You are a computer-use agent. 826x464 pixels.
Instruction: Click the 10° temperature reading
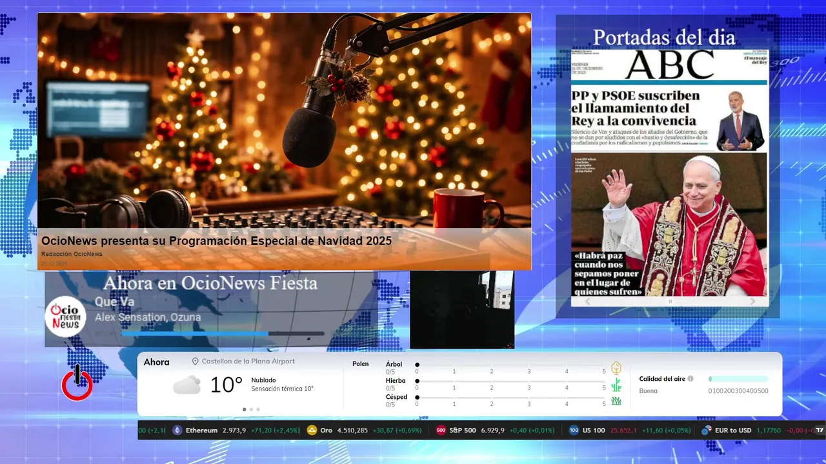click(x=227, y=385)
